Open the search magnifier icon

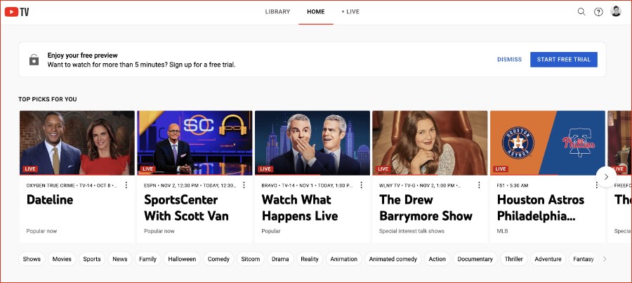(581, 12)
